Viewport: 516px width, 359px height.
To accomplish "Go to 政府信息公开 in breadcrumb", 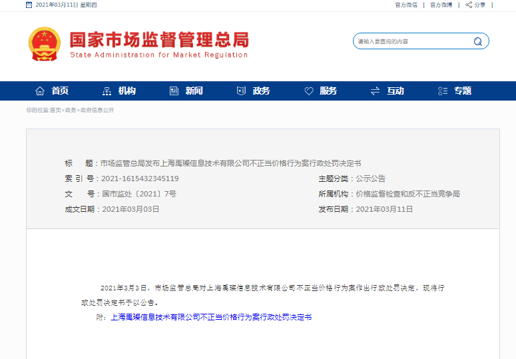I will 97,111.
